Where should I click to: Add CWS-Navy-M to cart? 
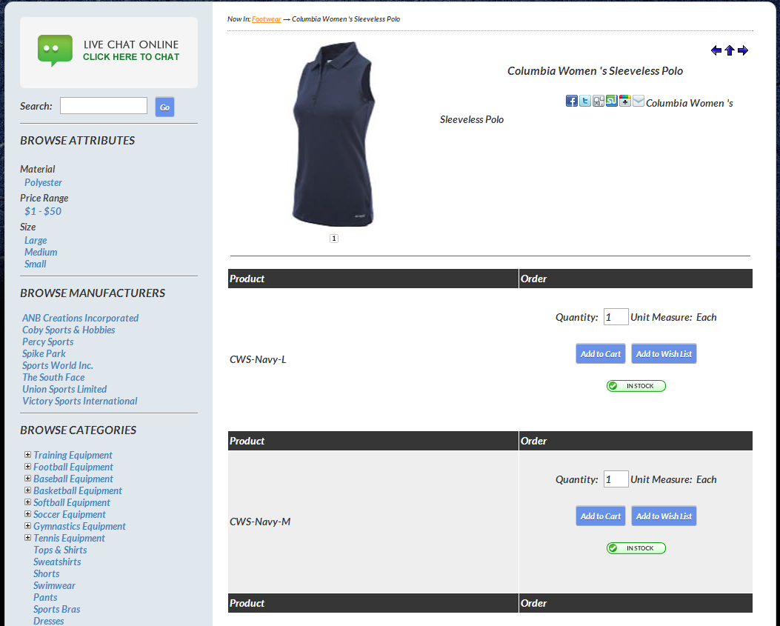pos(601,516)
